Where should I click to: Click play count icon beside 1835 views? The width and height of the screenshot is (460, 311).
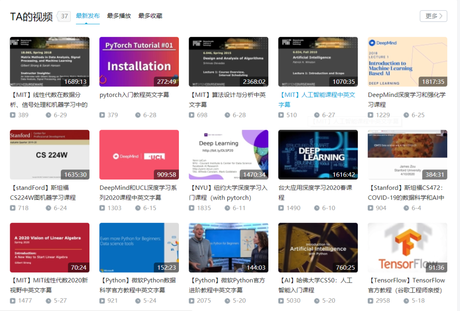pos(192,208)
